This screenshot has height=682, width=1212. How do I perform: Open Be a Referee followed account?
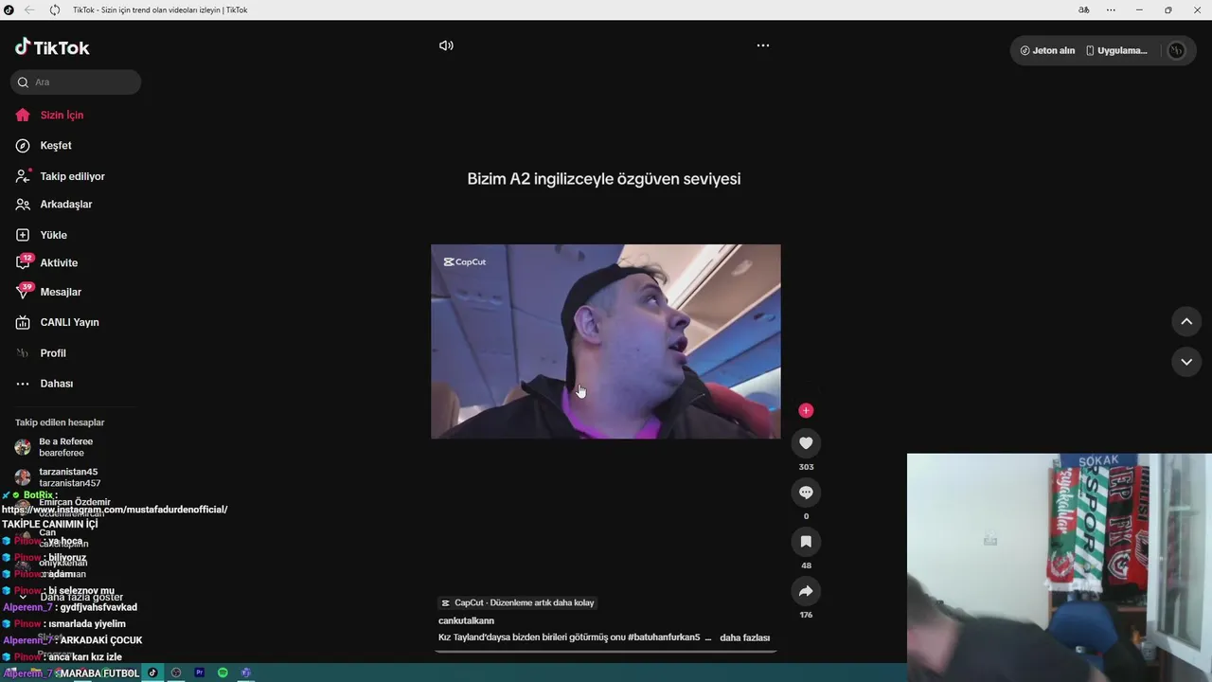65,447
